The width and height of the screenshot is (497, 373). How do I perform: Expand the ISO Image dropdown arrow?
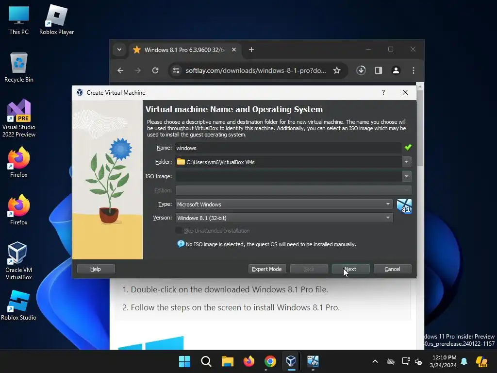click(x=406, y=176)
